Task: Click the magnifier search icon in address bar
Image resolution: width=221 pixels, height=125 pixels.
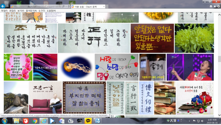Action: (x=64, y=6)
